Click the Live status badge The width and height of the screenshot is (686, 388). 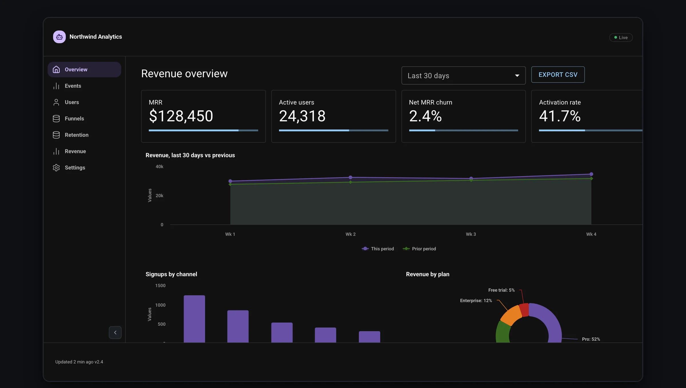621,37
